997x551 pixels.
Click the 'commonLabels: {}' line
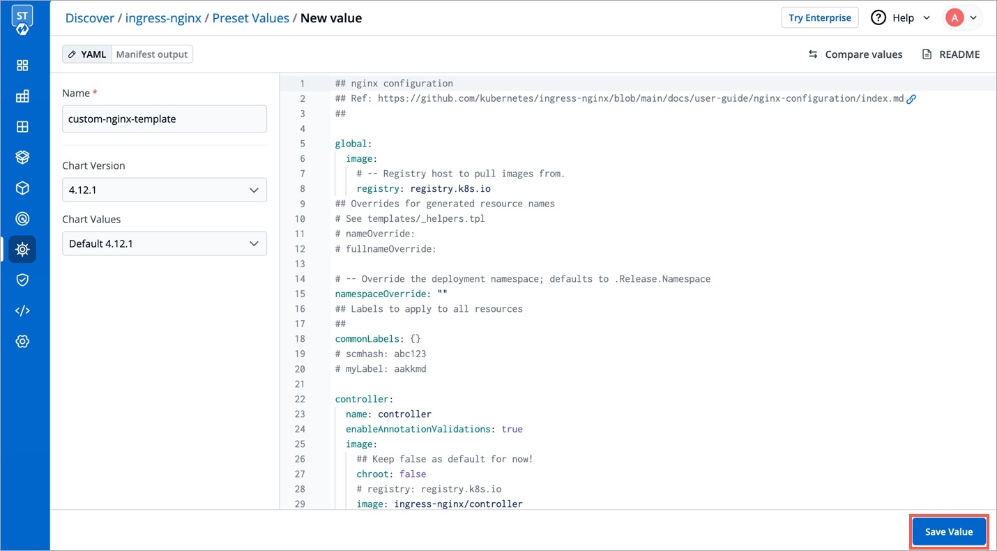point(378,338)
